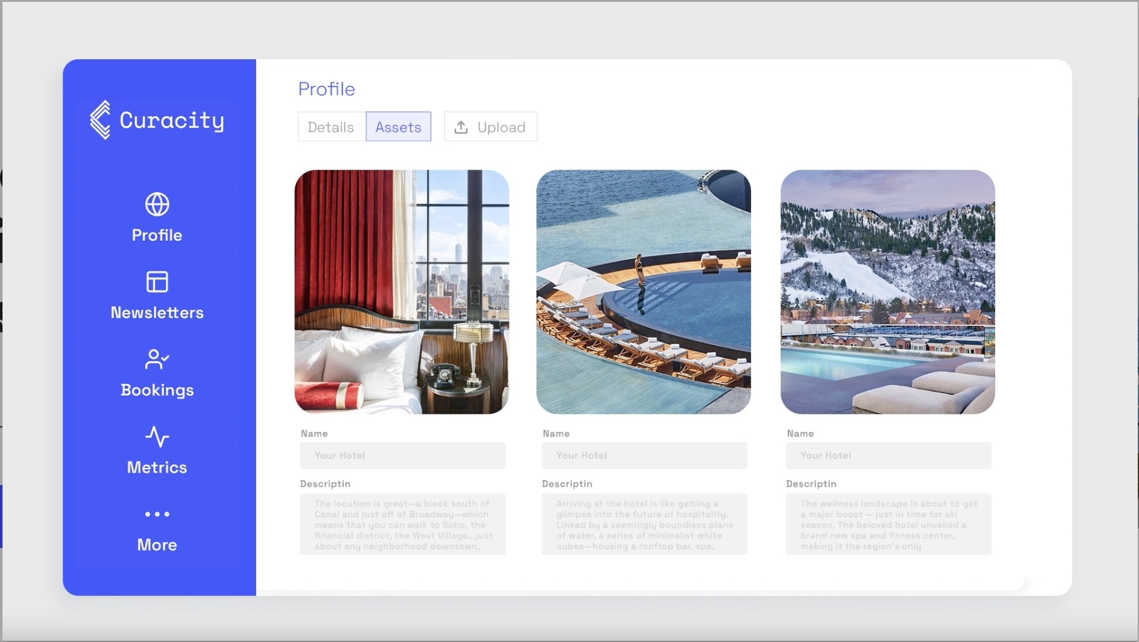Navigate to Bookings in the sidebar
Image resolution: width=1139 pixels, height=642 pixels.
coord(157,390)
